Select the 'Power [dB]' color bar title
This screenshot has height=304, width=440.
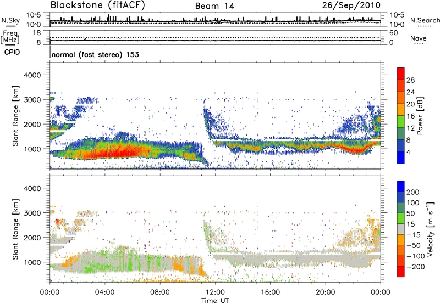pos(420,116)
